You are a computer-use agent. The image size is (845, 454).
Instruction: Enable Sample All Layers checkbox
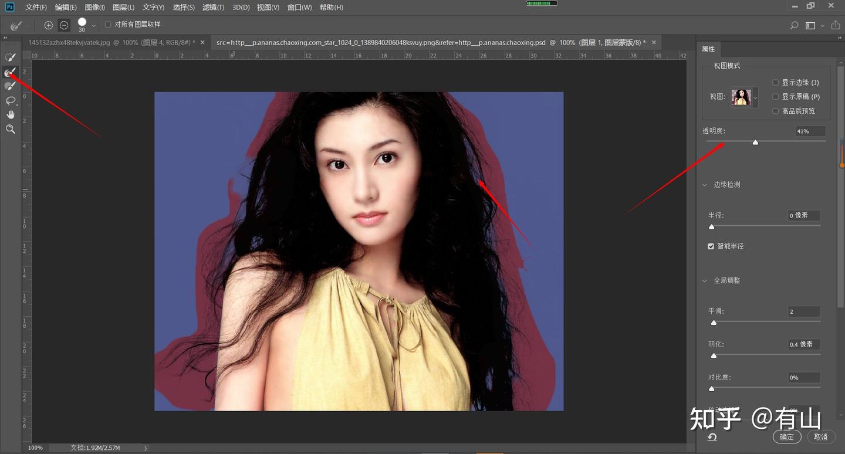[x=108, y=25]
